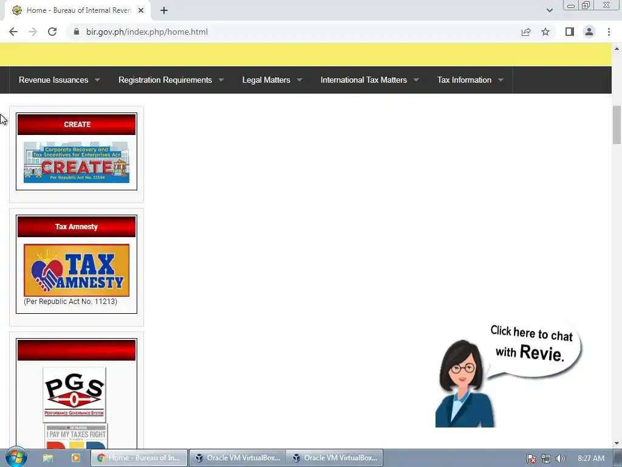This screenshot has height=467, width=622.
Task: Open the PGS Performance Governance System logo
Action: (x=74, y=395)
